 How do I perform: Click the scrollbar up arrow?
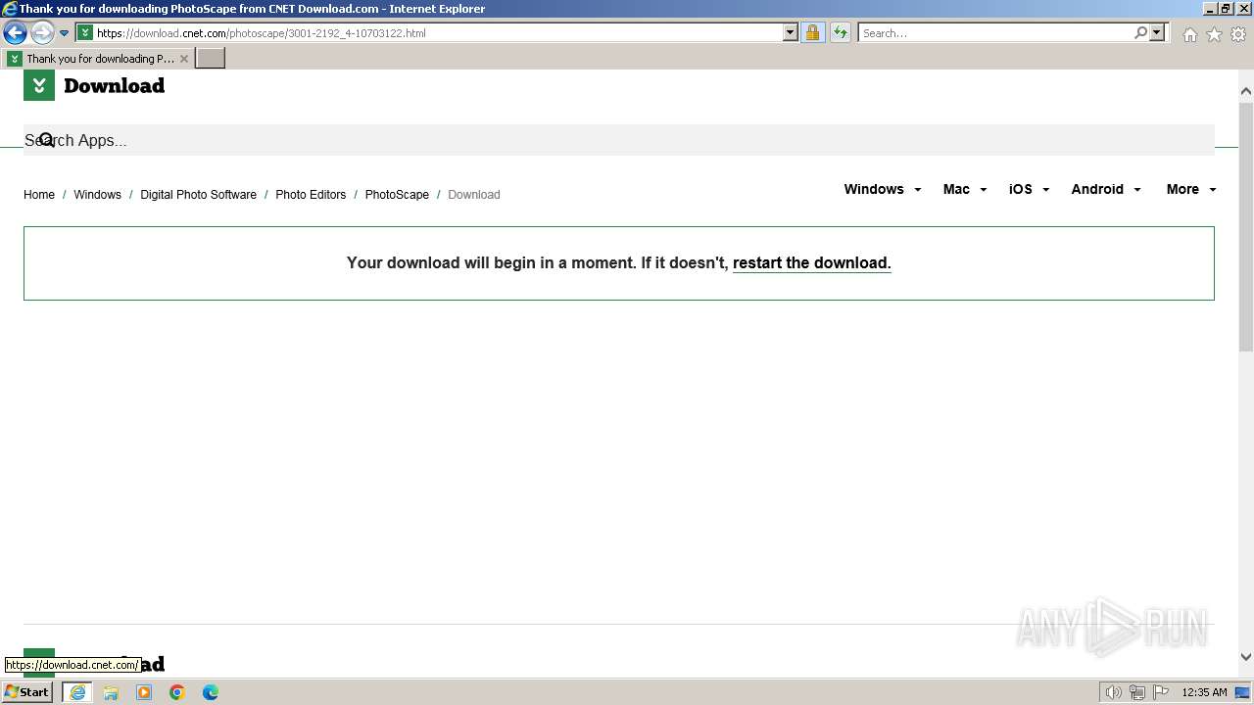1246,91
